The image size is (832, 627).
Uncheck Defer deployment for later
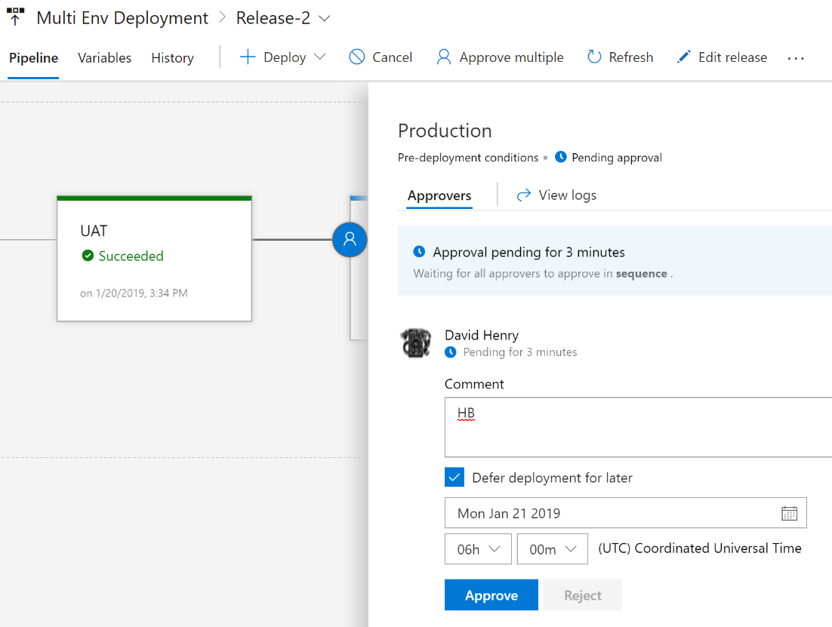point(455,478)
